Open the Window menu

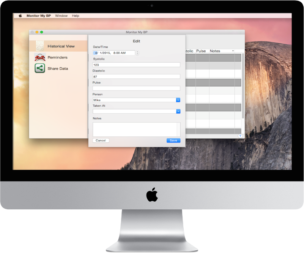(61, 16)
